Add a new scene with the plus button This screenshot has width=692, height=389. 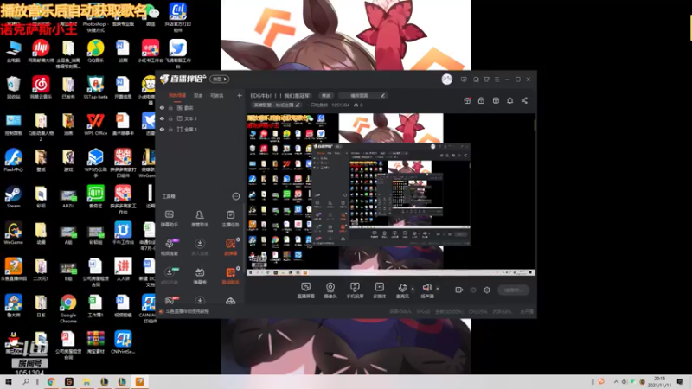coord(240,95)
